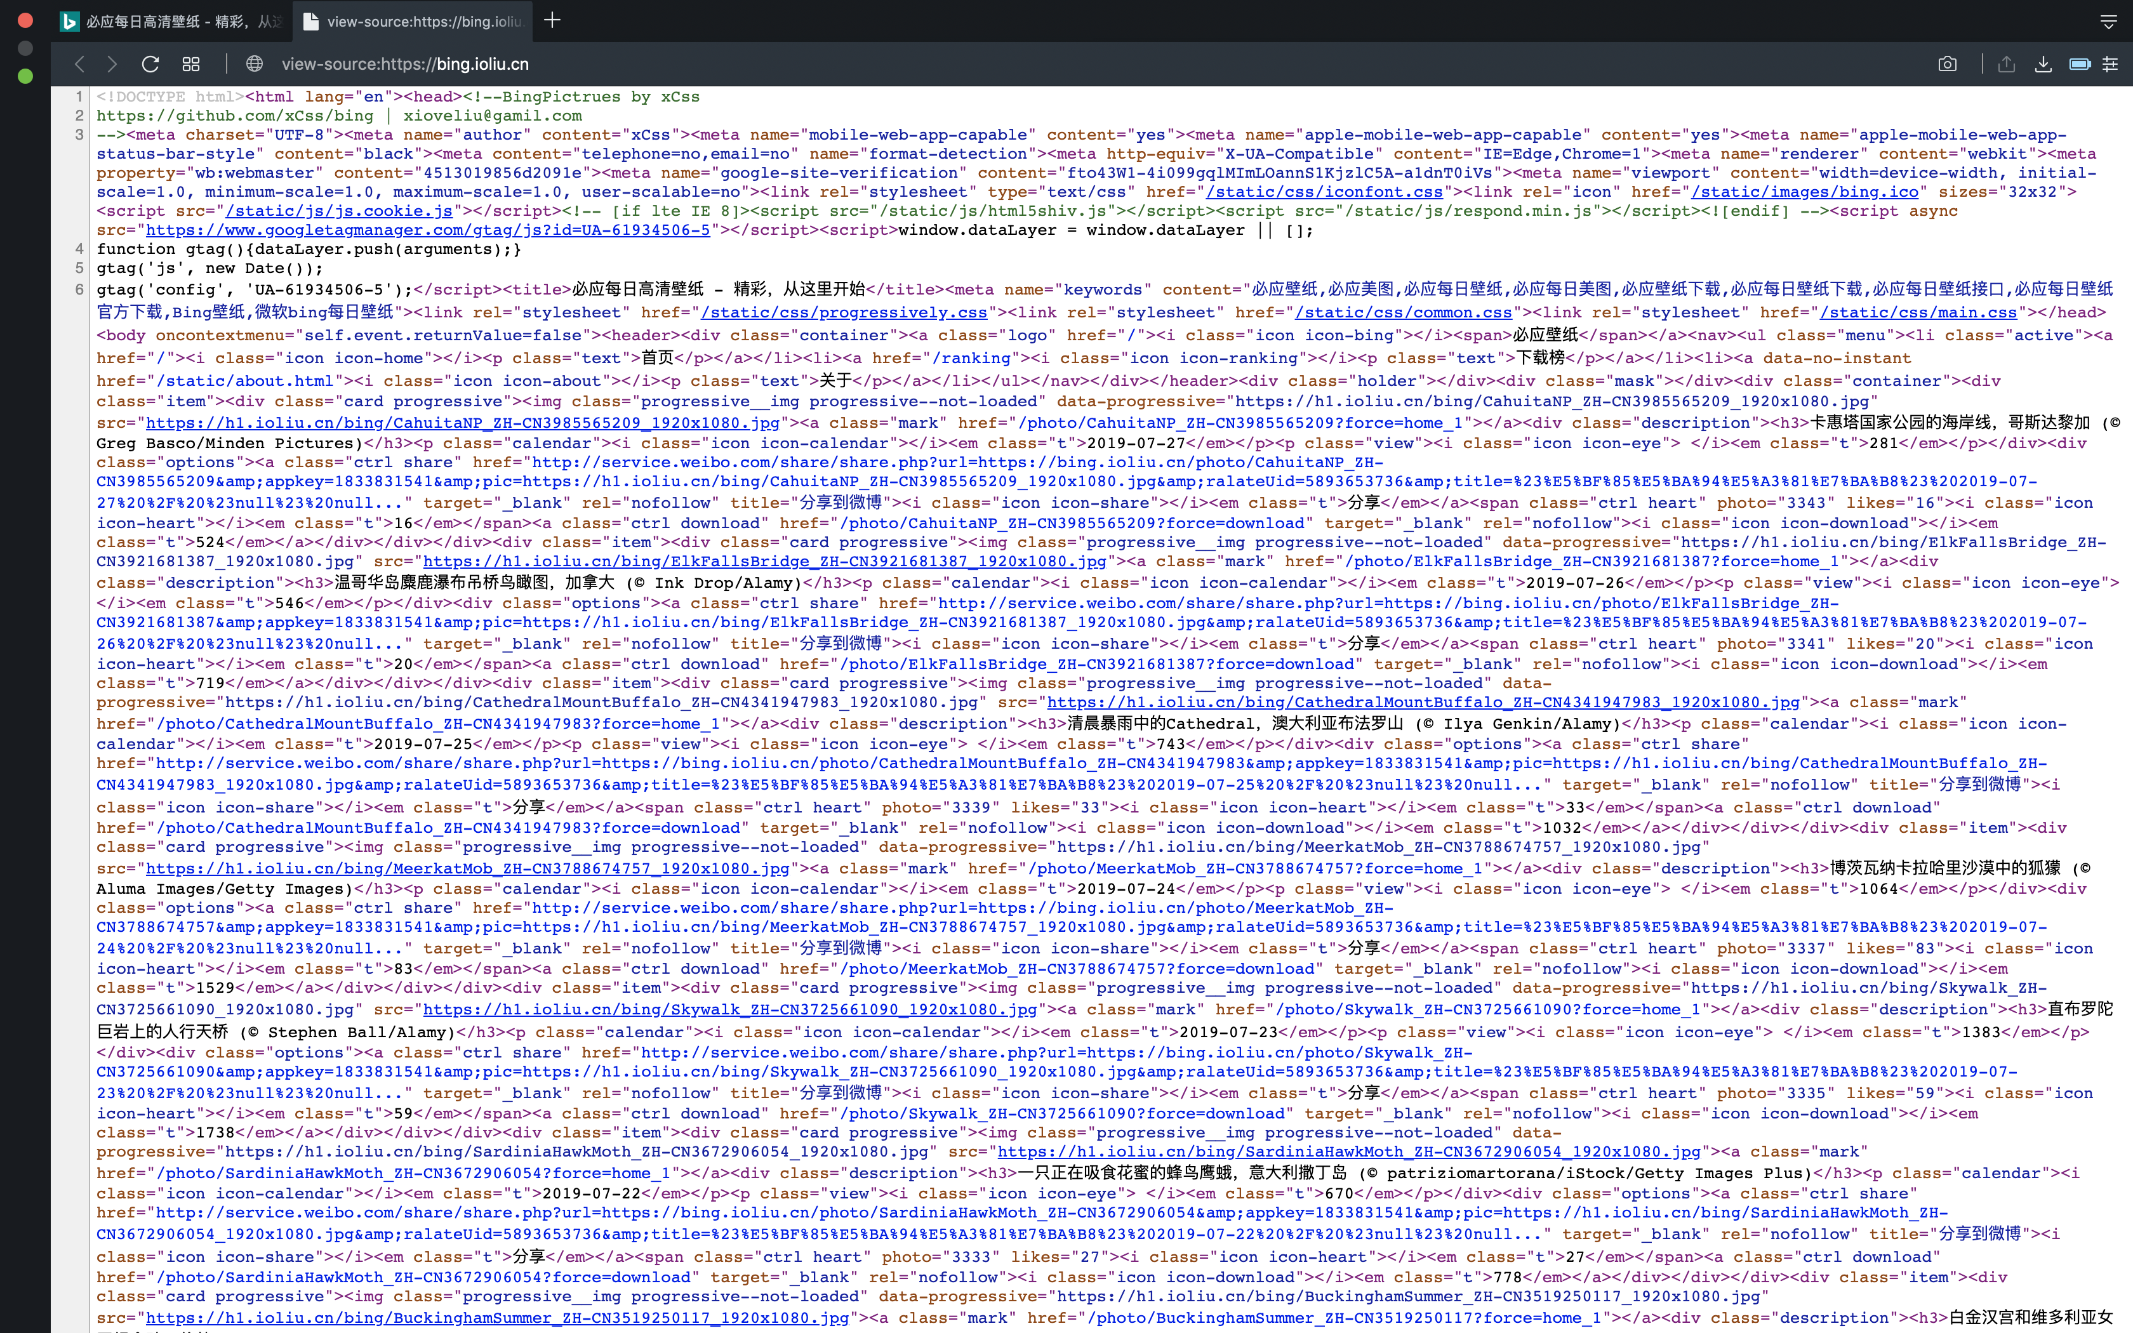This screenshot has height=1333, width=2133.
Task: Close window with red traffic light
Action: [25, 20]
